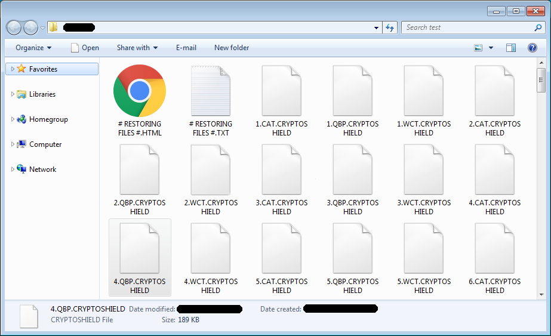Screen dimensions: 551x336
Task: Close the Explorer window
Action: [x=535, y=11]
